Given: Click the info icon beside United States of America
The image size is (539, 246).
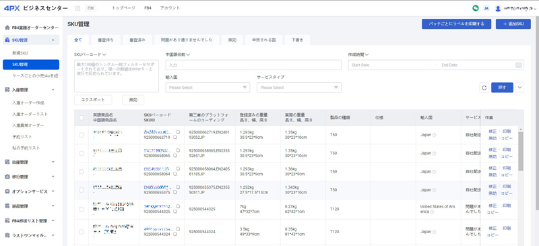Looking at the screenshot, I should 432,212.
